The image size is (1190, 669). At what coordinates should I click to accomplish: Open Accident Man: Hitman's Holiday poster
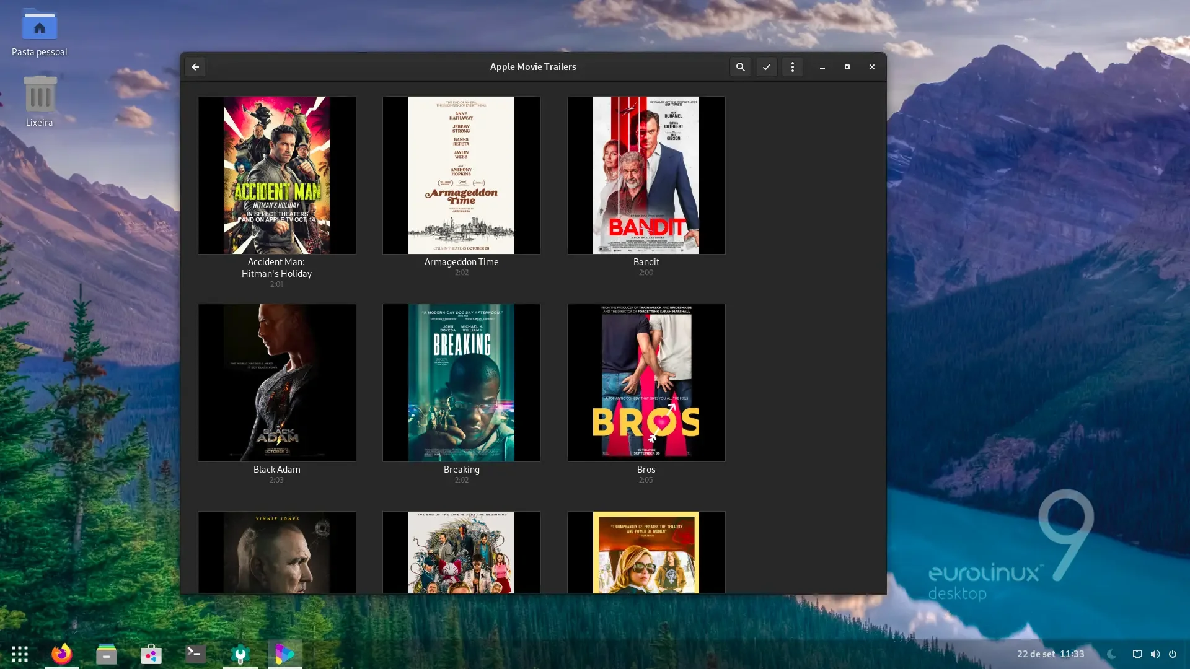[x=277, y=175]
